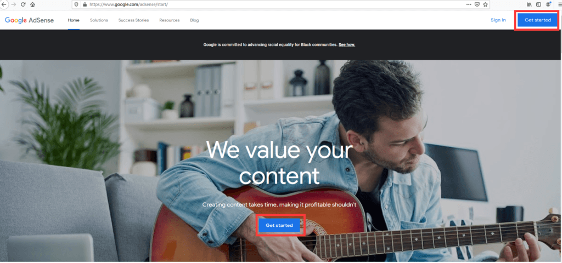Click the address bar URL field
Viewport: 562px width, 263px height.
point(272,4)
